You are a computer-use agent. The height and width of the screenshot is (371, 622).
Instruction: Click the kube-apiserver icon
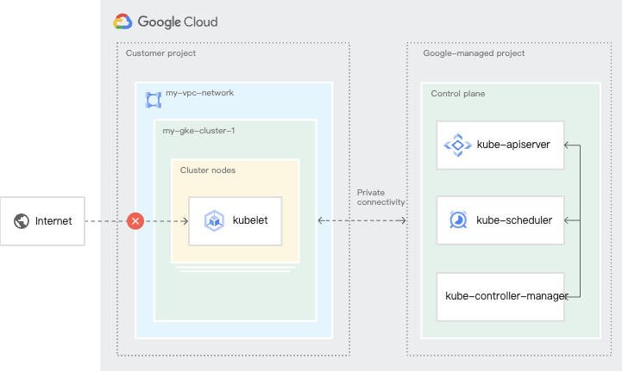[x=457, y=145]
